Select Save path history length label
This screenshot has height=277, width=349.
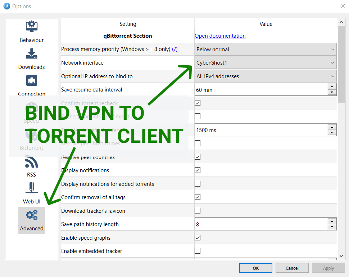pos(90,224)
